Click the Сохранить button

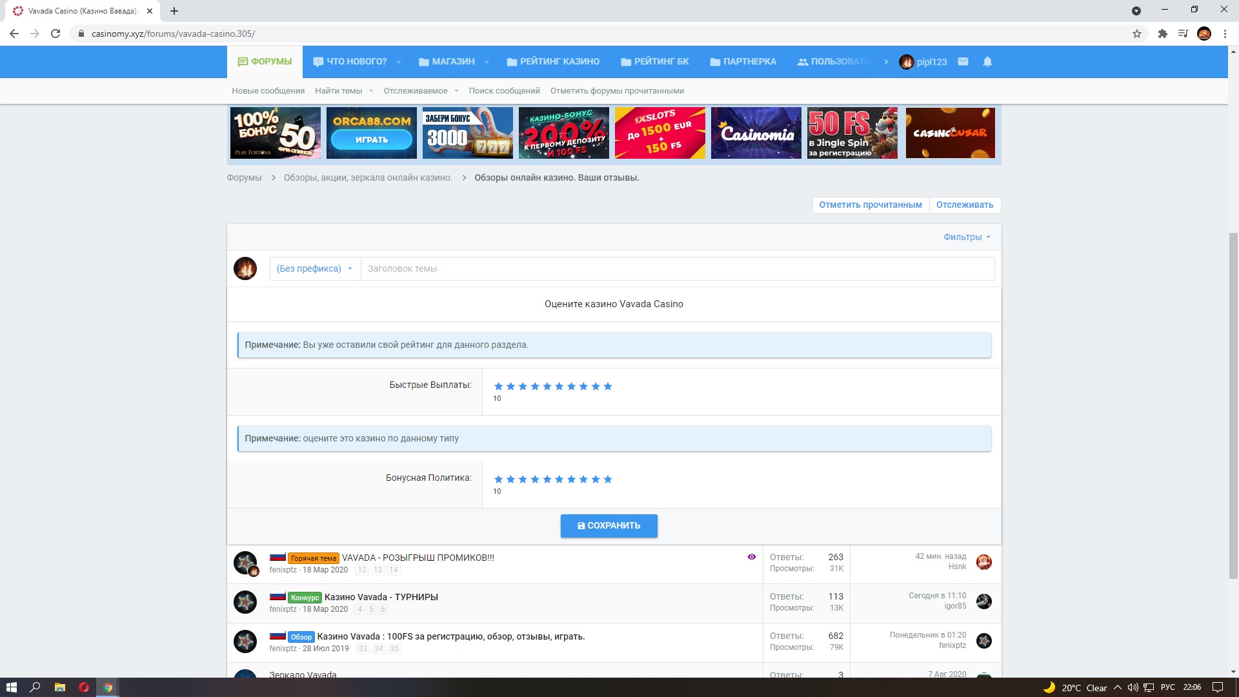point(609,526)
